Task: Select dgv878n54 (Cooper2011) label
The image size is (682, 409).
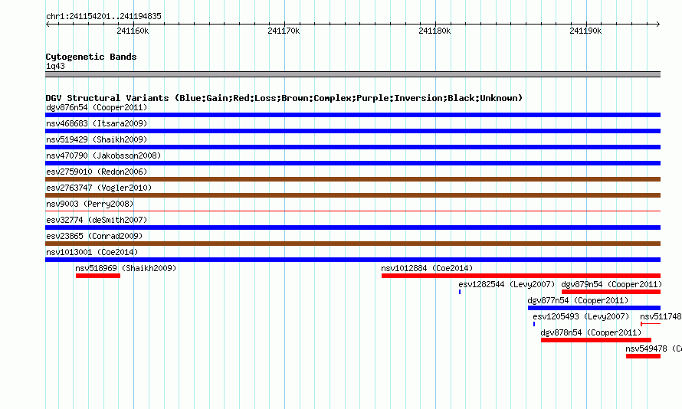Action: pyautogui.click(x=591, y=332)
